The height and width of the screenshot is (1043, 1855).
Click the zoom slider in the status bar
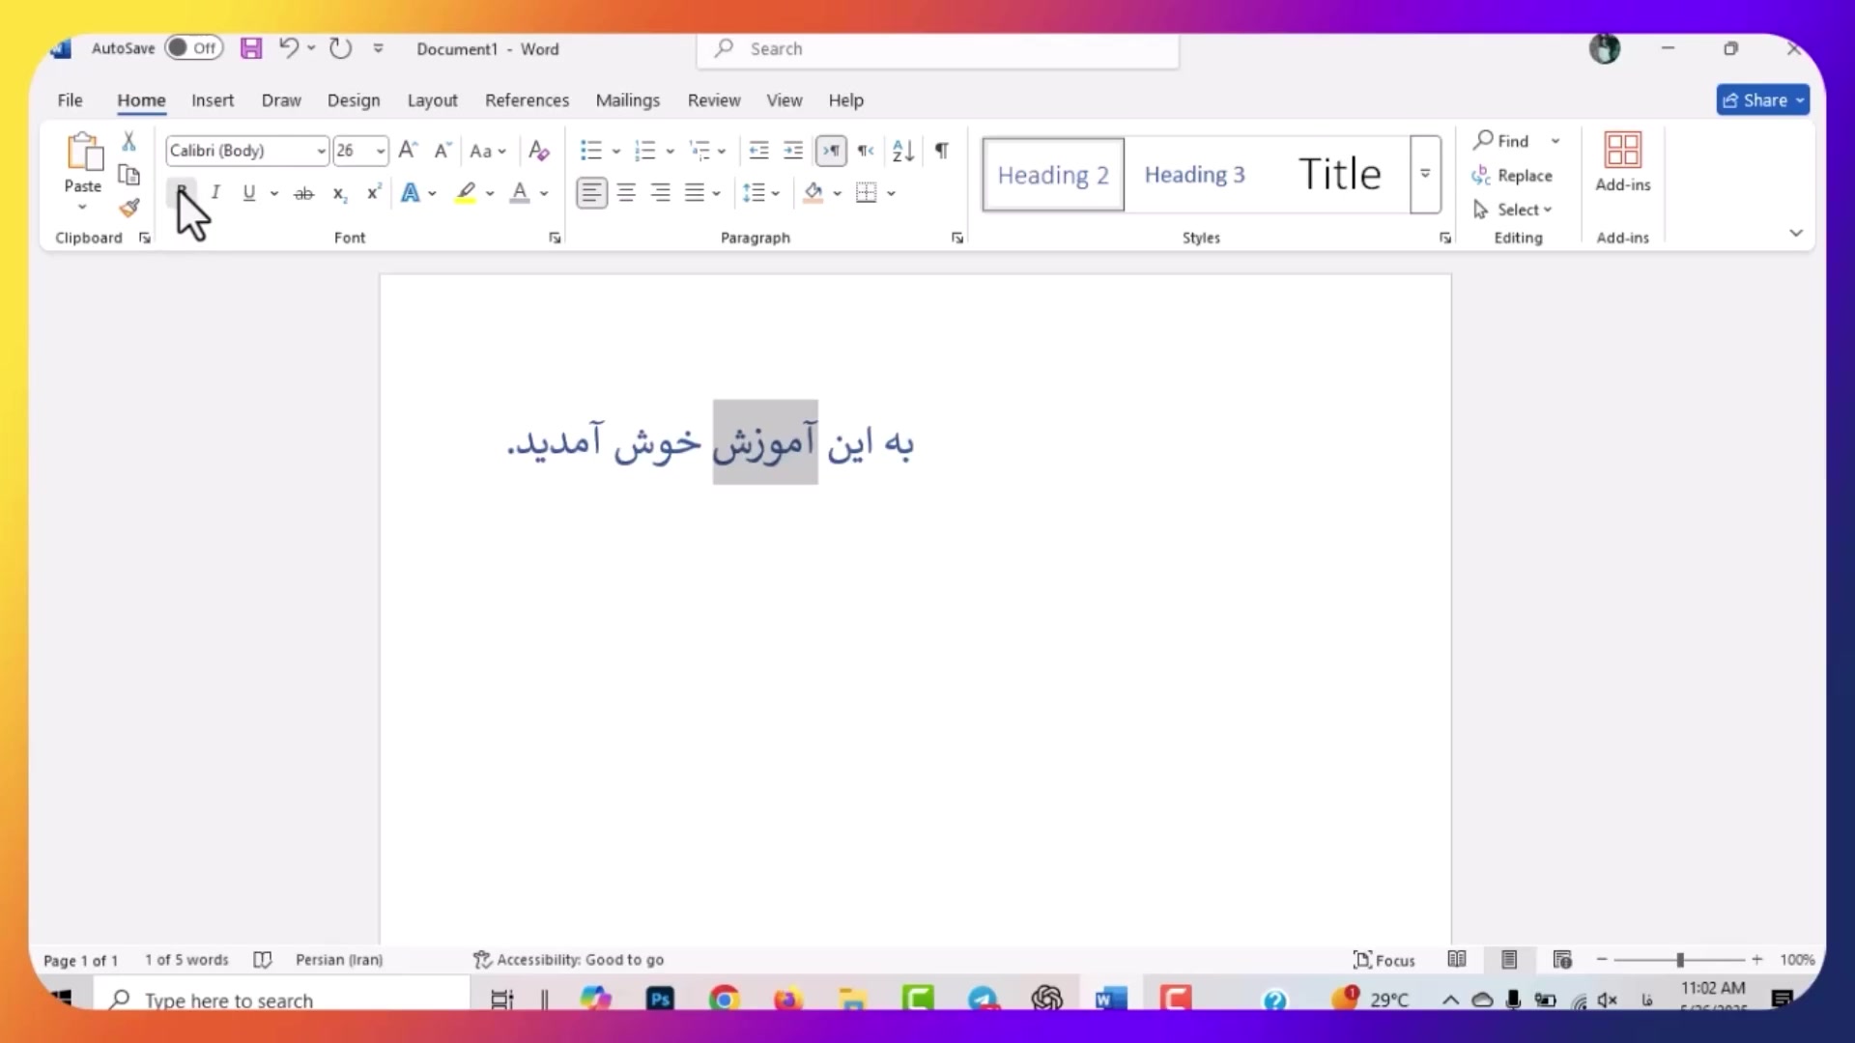pos(1680,960)
